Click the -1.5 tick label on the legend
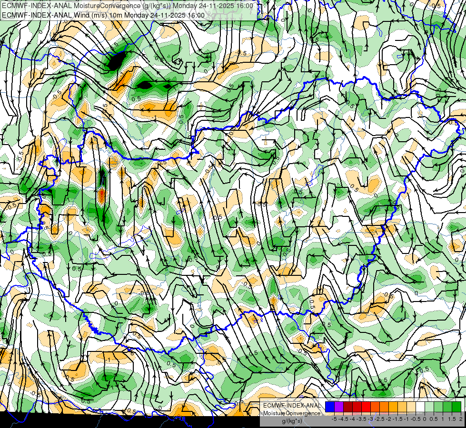 (x=397, y=419)
